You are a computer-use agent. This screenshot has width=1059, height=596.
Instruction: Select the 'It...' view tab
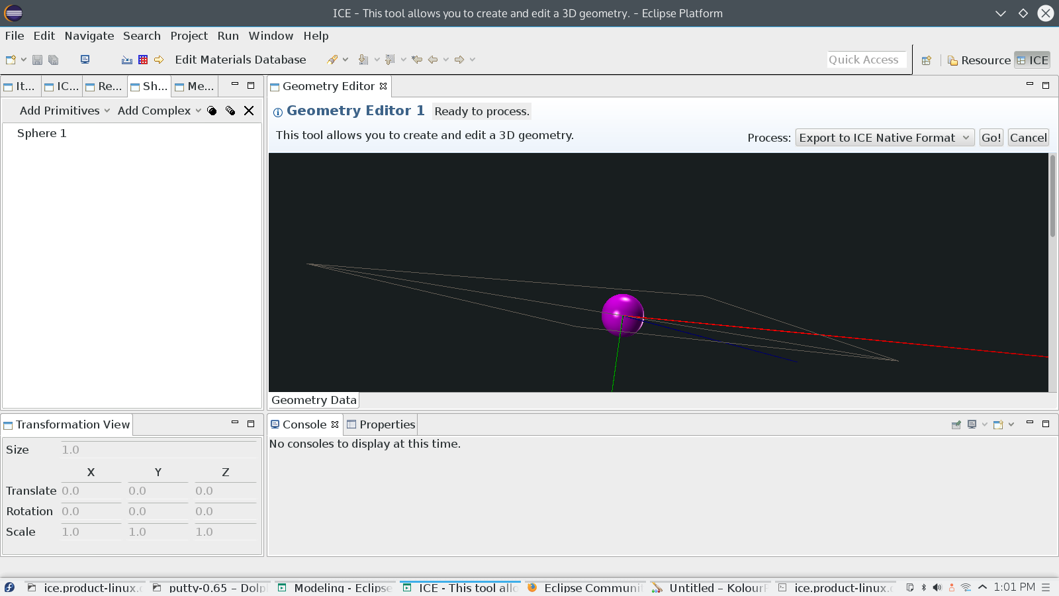coord(20,86)
